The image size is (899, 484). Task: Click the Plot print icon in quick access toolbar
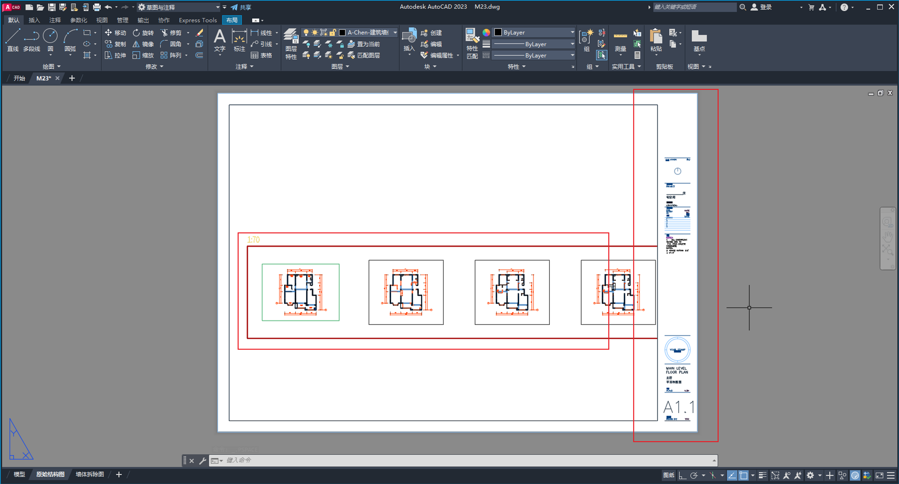[x=97, y=7]
